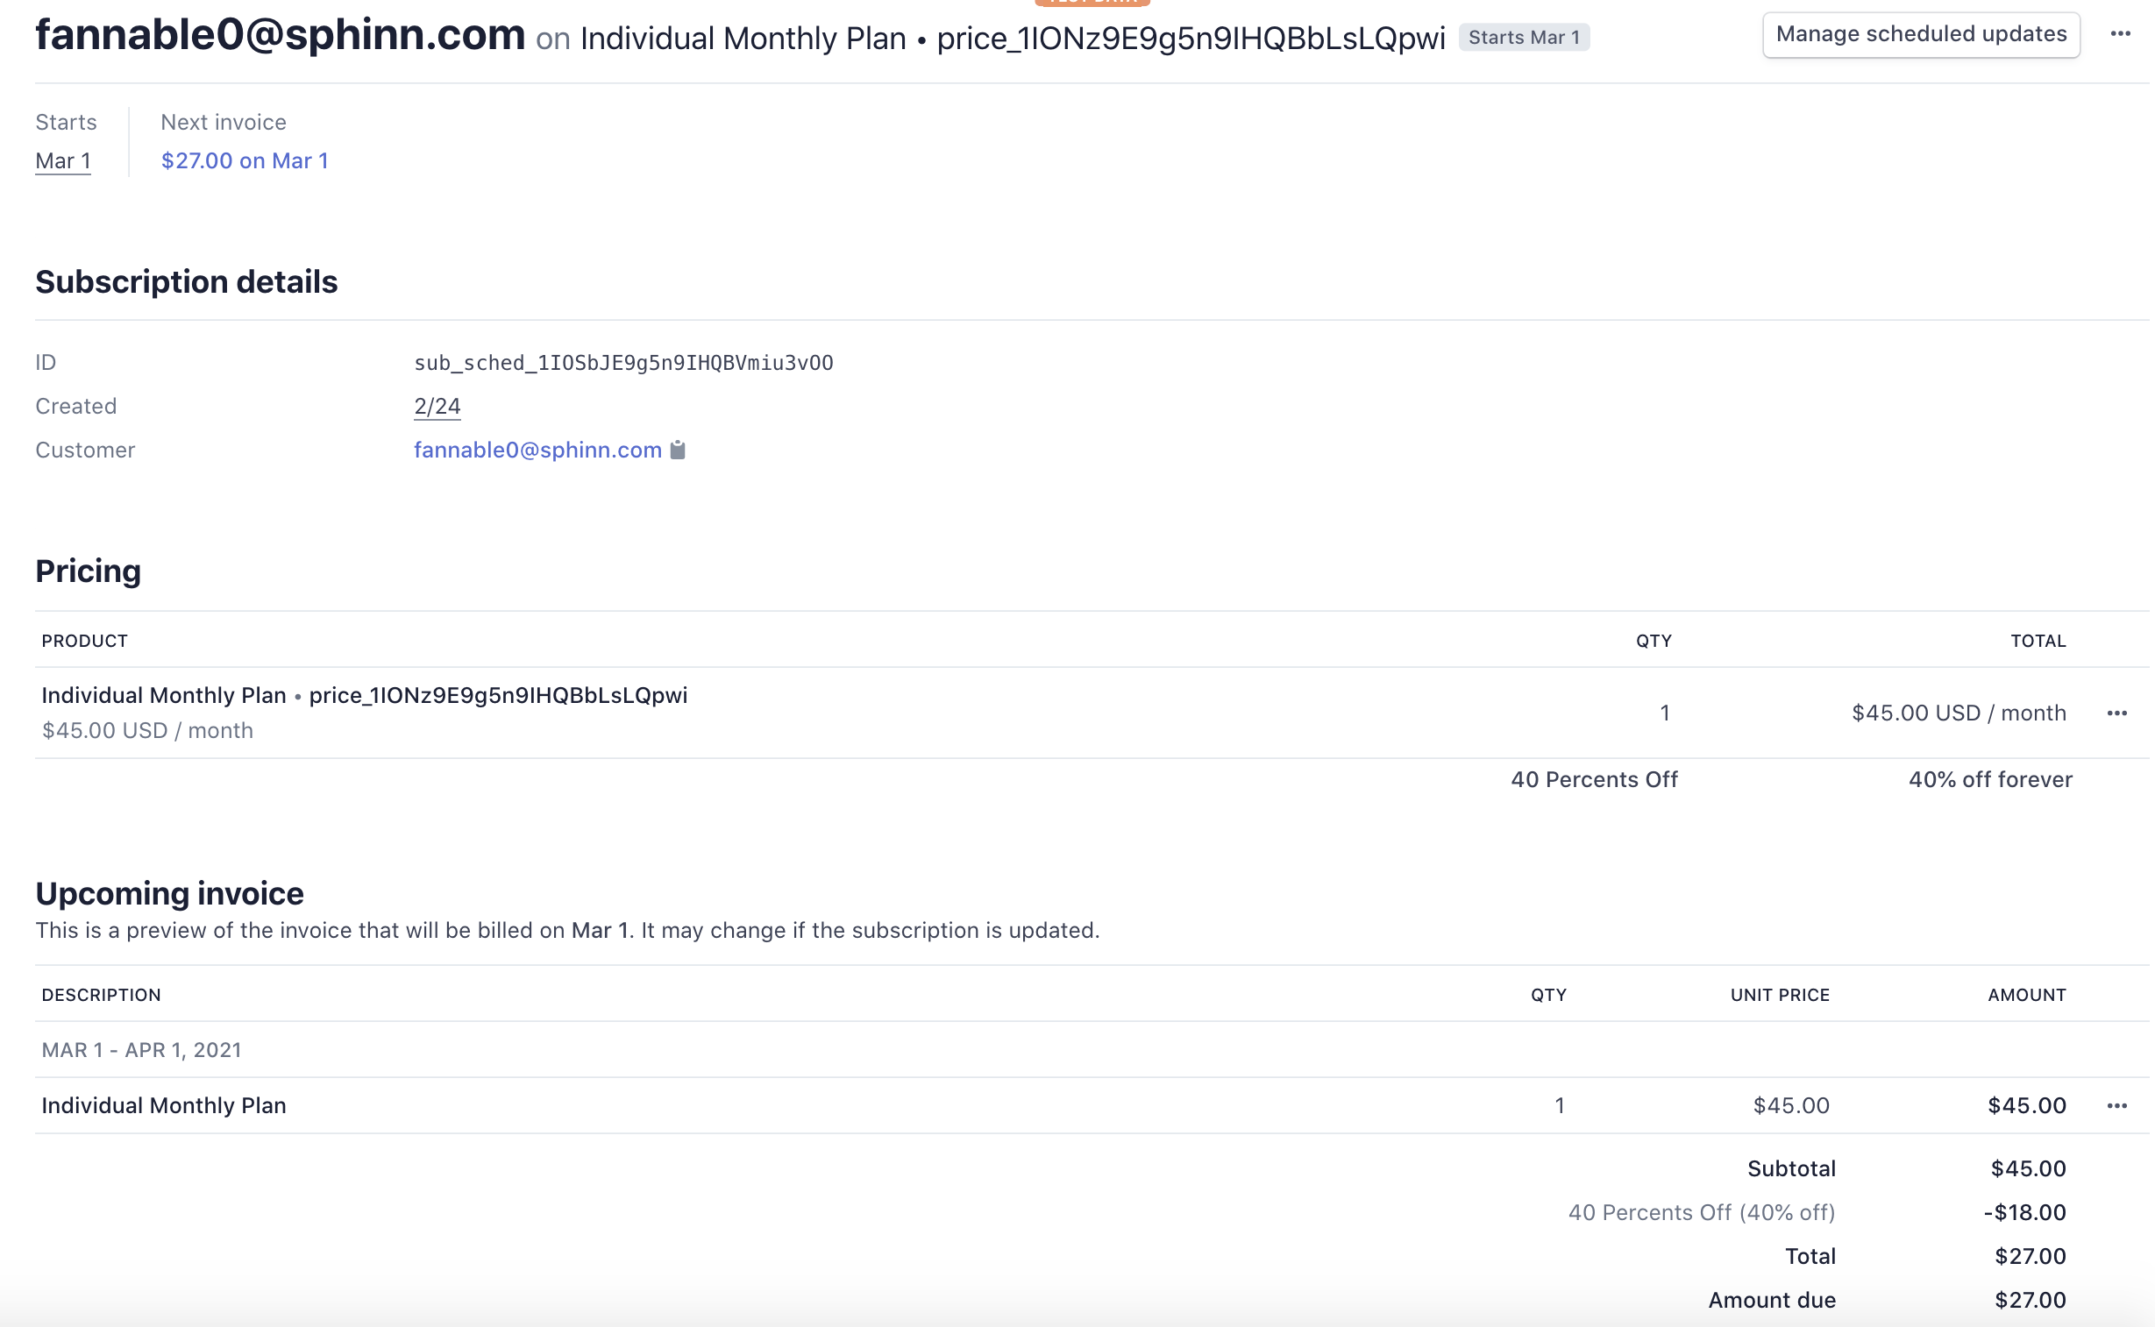Click the page title email heading

click(x=280, y=35)
